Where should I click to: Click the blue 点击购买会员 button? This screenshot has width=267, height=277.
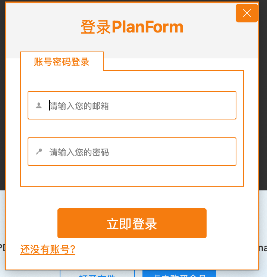point(179,274)
